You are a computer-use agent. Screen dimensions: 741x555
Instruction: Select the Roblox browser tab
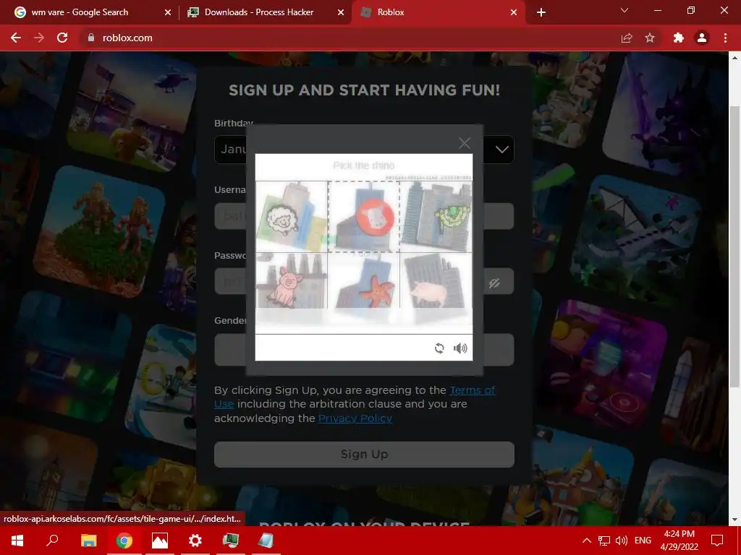click(x=437, y=12)
